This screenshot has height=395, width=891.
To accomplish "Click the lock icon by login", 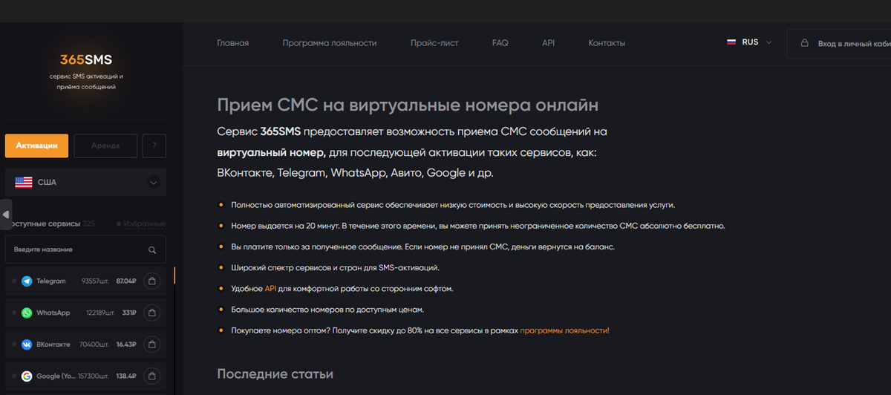I will click(804, 43).
